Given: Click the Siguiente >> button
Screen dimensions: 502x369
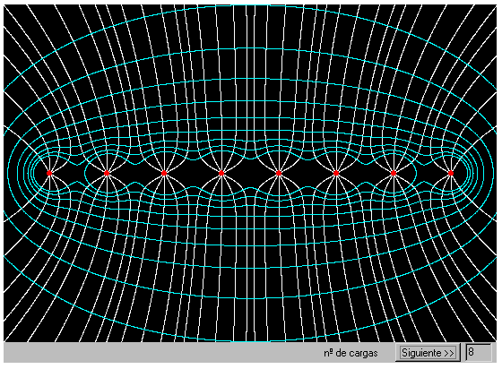Looking at the screenshot, I should pyautogui.click(x=428, y=353).
